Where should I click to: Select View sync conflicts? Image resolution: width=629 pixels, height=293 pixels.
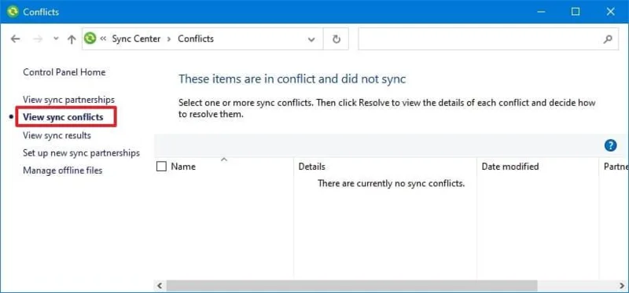coord(63,117)
